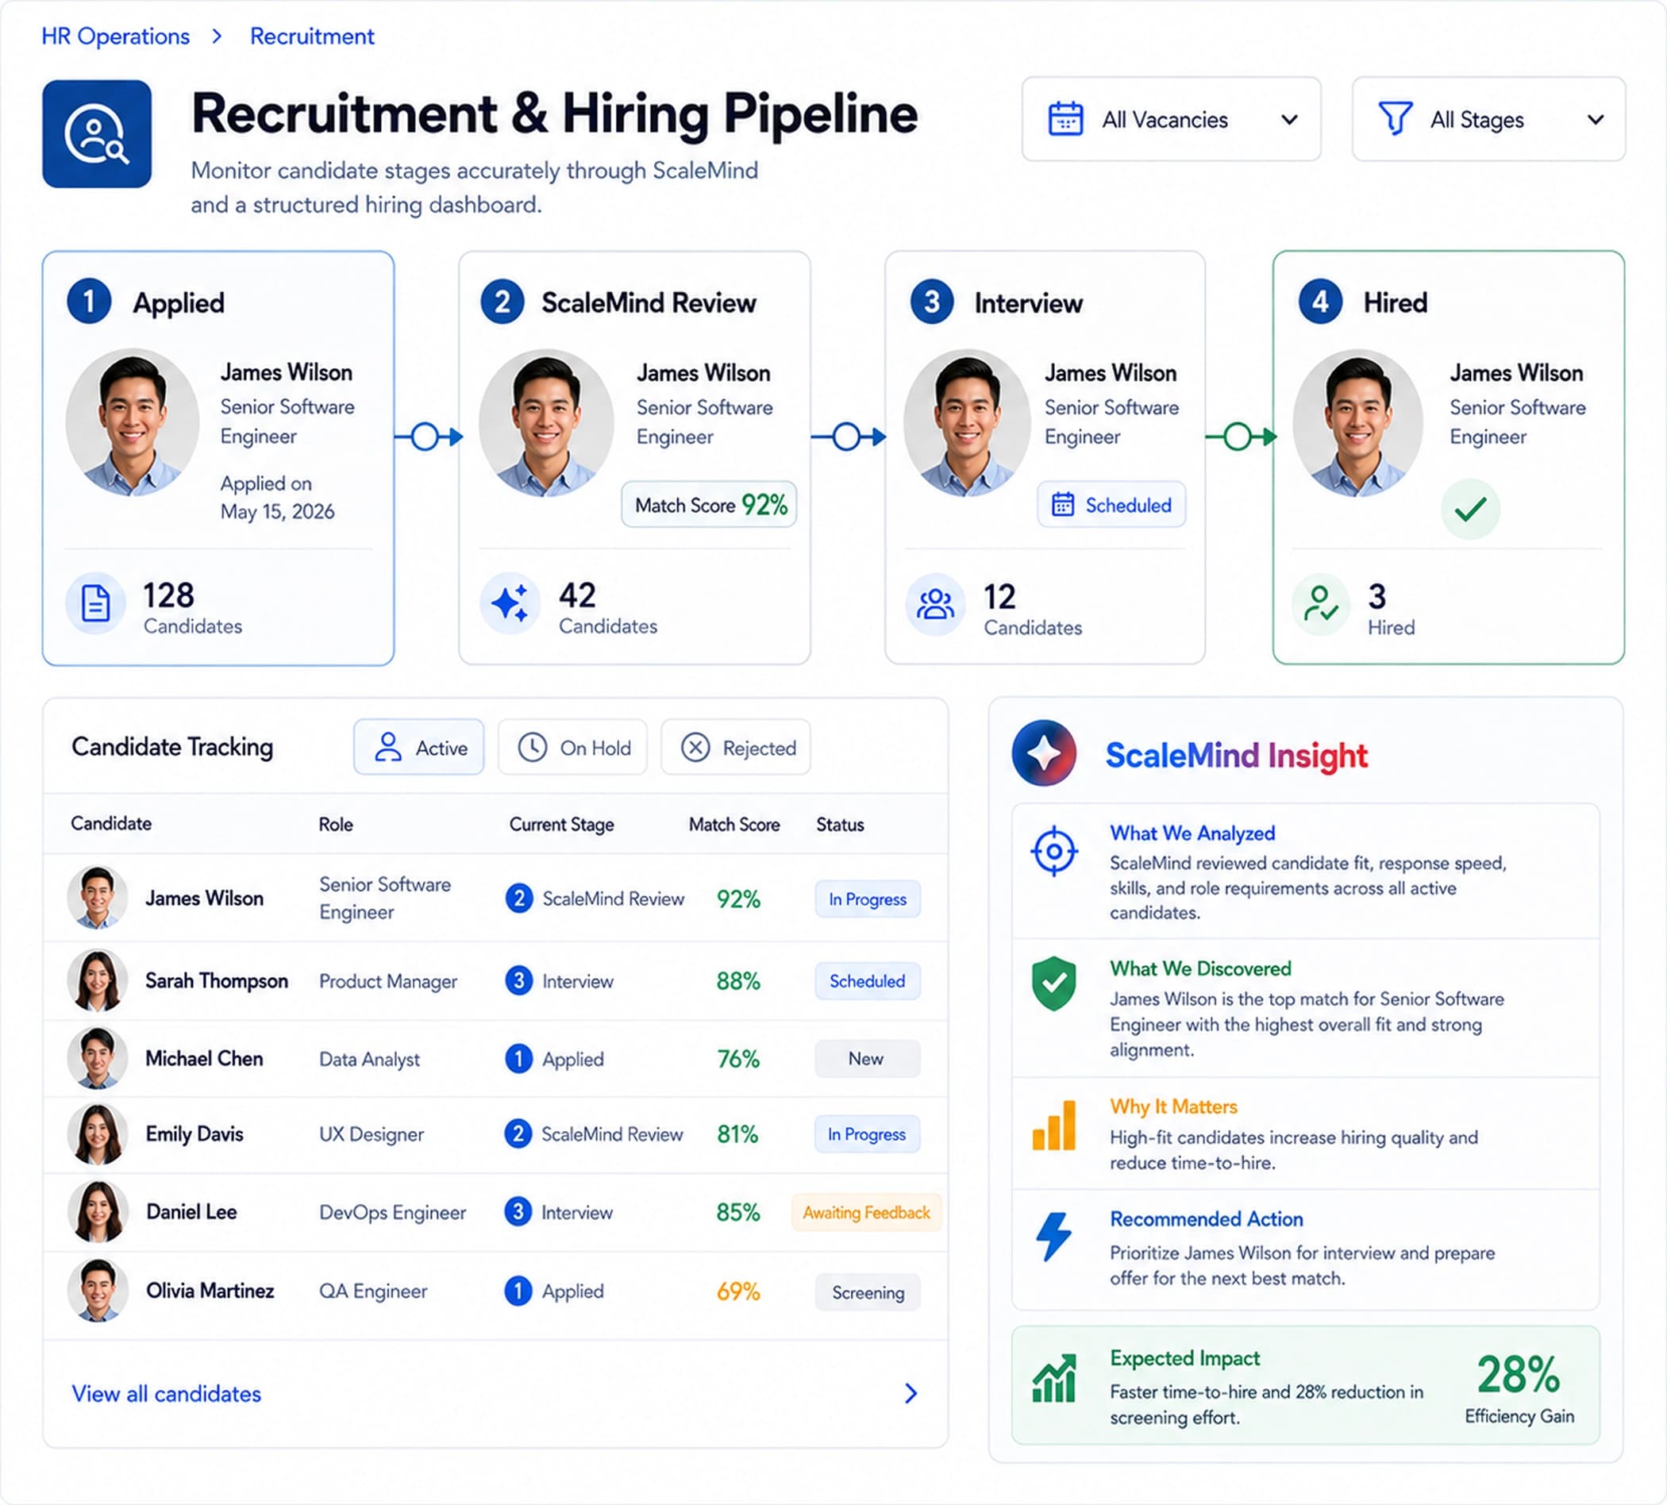The height and width of the screenshot is (1505, 1667).
Task: Click the recruitment search logo icon
Action: [x=97, y=134]
